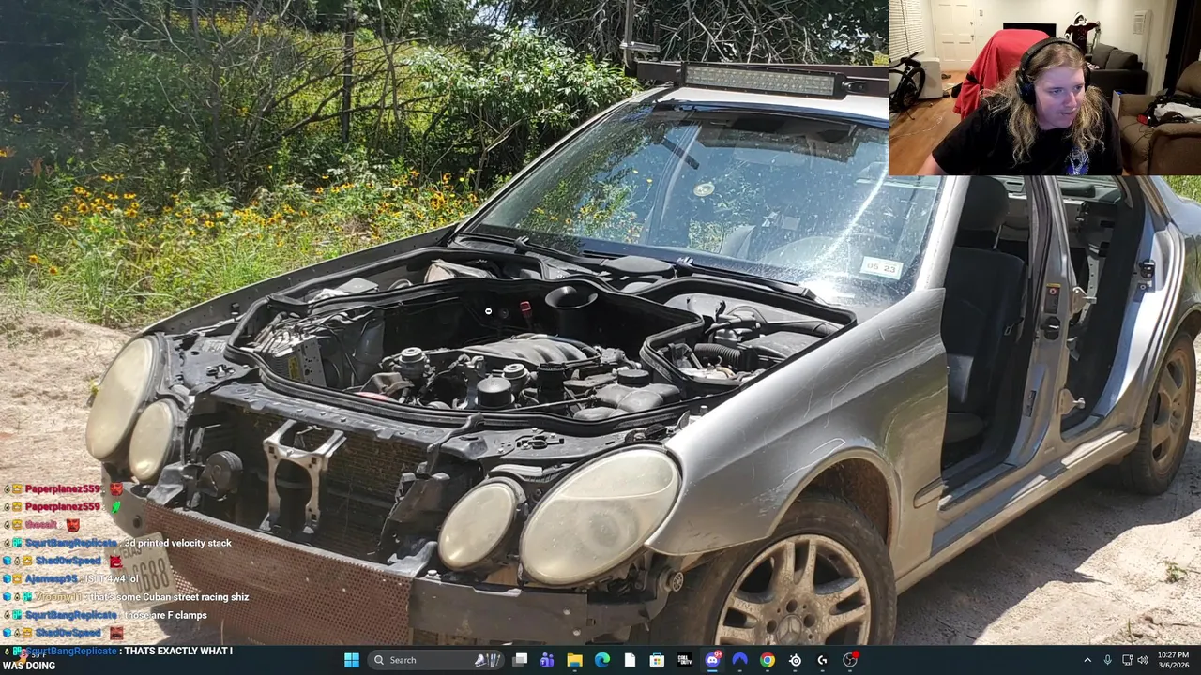The width and height of the screenshot is (1201, 675).
Task: Open Microsoft Store from the taskbar
Action: (x=657, y=660)
